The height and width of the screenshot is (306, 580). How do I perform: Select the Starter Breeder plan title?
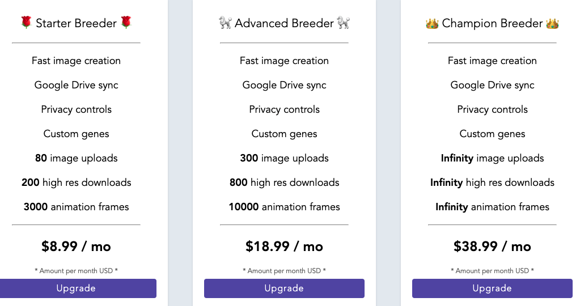point(76,23)
